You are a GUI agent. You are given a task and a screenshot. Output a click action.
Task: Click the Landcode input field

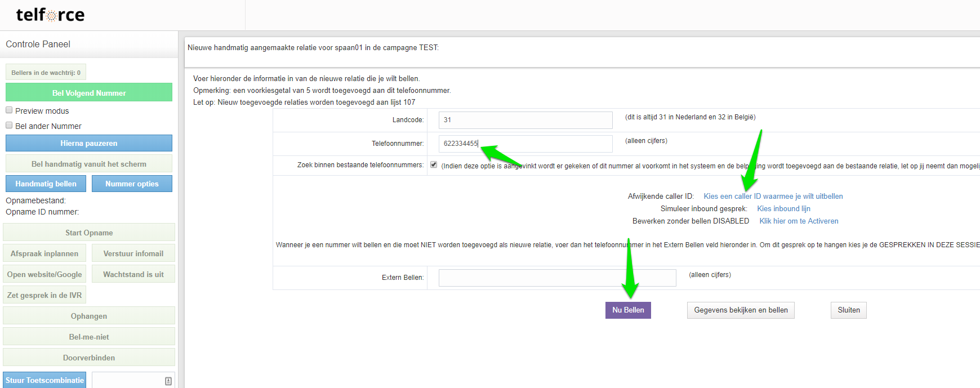click(525, 120)
